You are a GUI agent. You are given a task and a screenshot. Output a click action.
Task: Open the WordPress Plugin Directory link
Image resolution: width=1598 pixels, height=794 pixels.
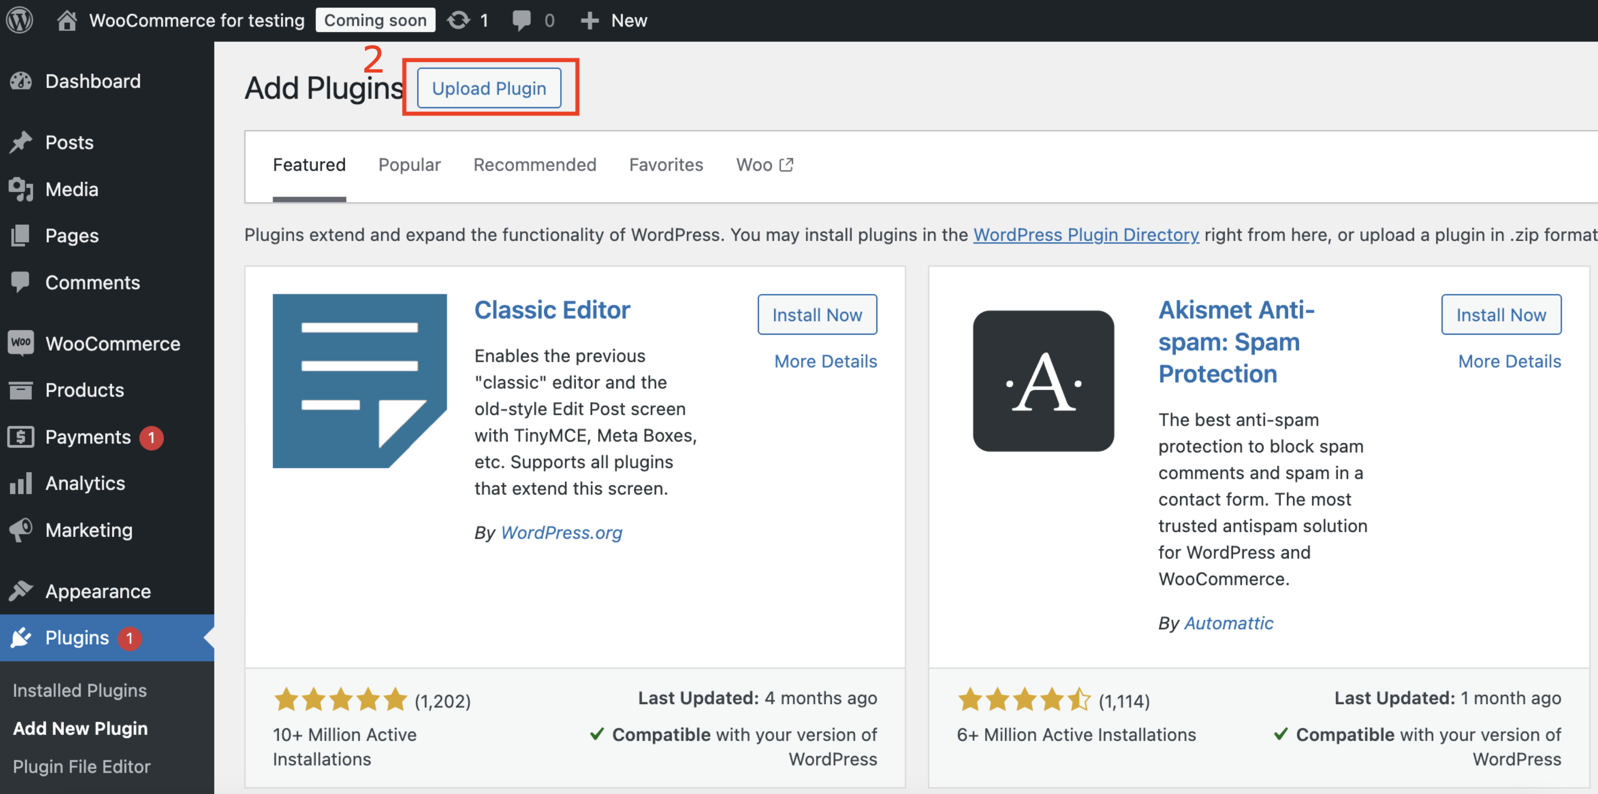[x=1085, y=235]
